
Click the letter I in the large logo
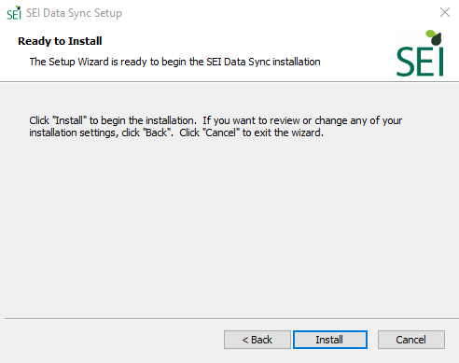tap(440, 62)
